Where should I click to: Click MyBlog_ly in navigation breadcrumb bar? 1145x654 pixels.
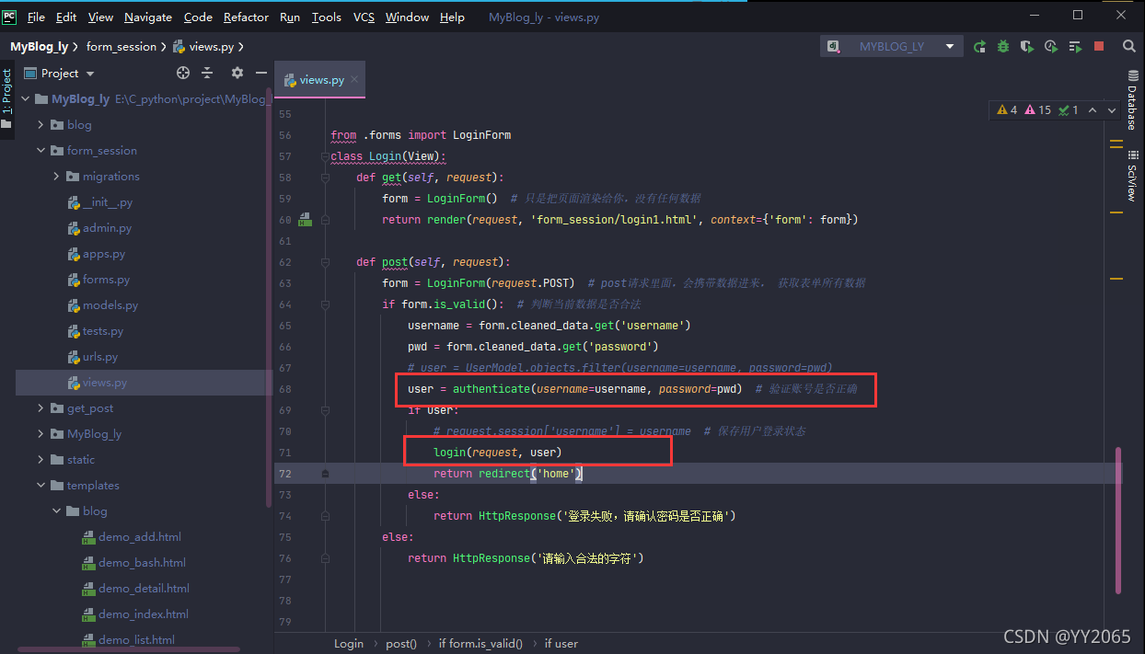click(40, 46)
